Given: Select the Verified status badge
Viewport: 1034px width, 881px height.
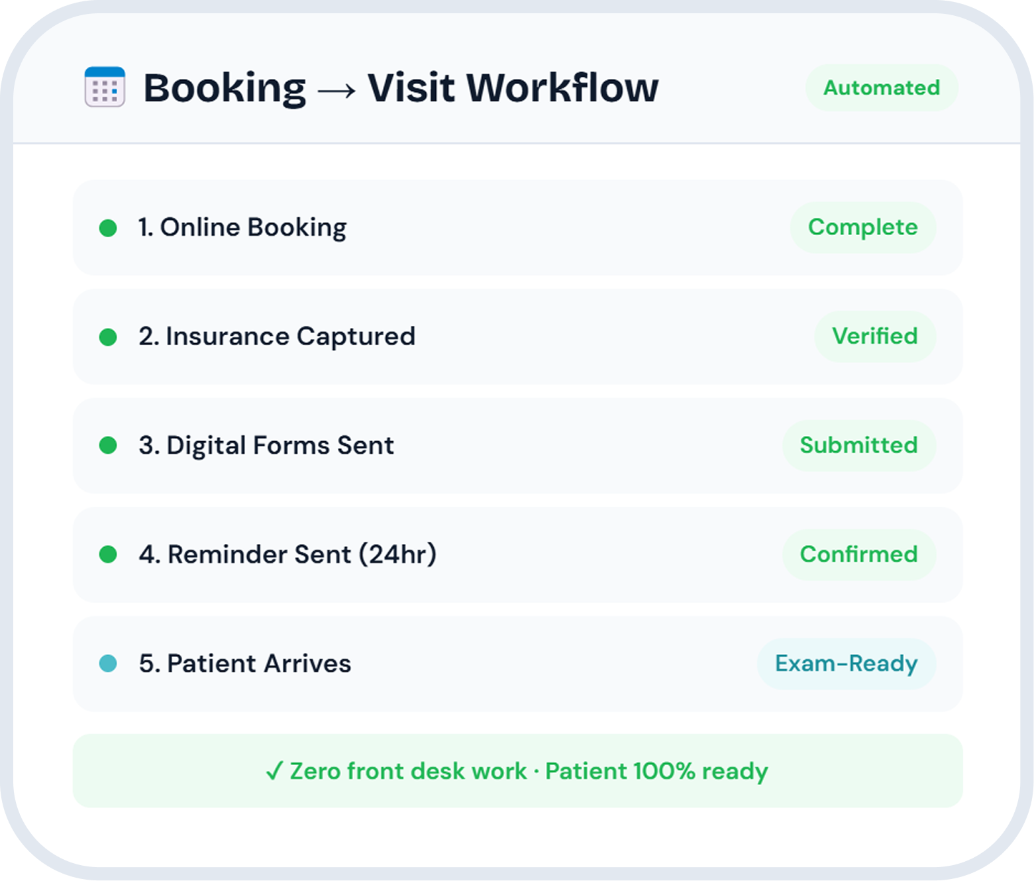Looking at the screenshot, I should point(874,337).
